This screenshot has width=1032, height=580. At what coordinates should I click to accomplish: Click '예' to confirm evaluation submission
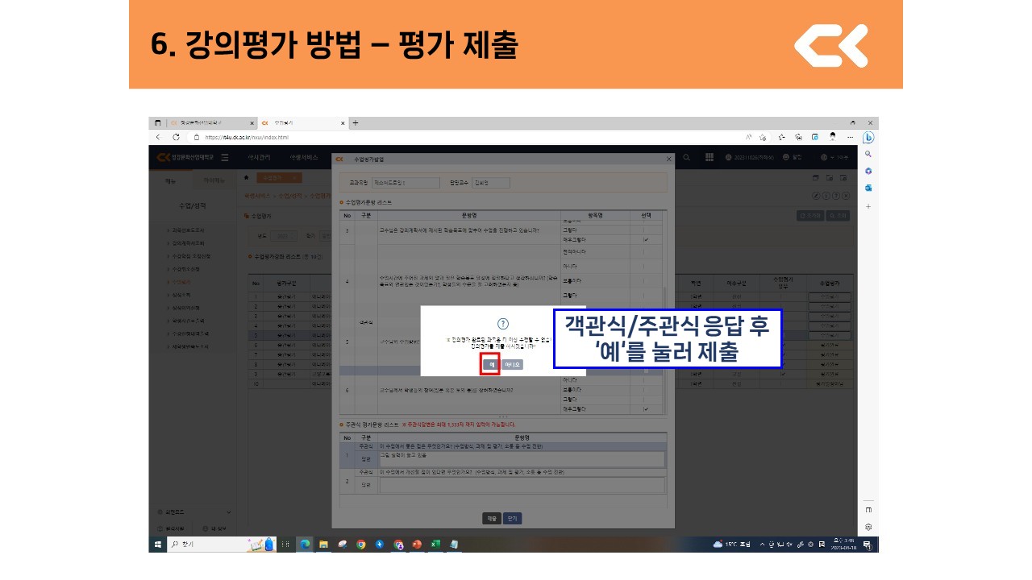[490, 364]
